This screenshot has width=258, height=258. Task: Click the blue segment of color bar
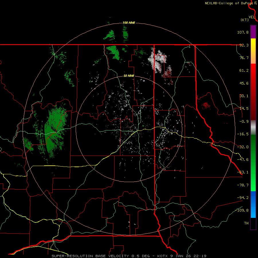[253, 204]
